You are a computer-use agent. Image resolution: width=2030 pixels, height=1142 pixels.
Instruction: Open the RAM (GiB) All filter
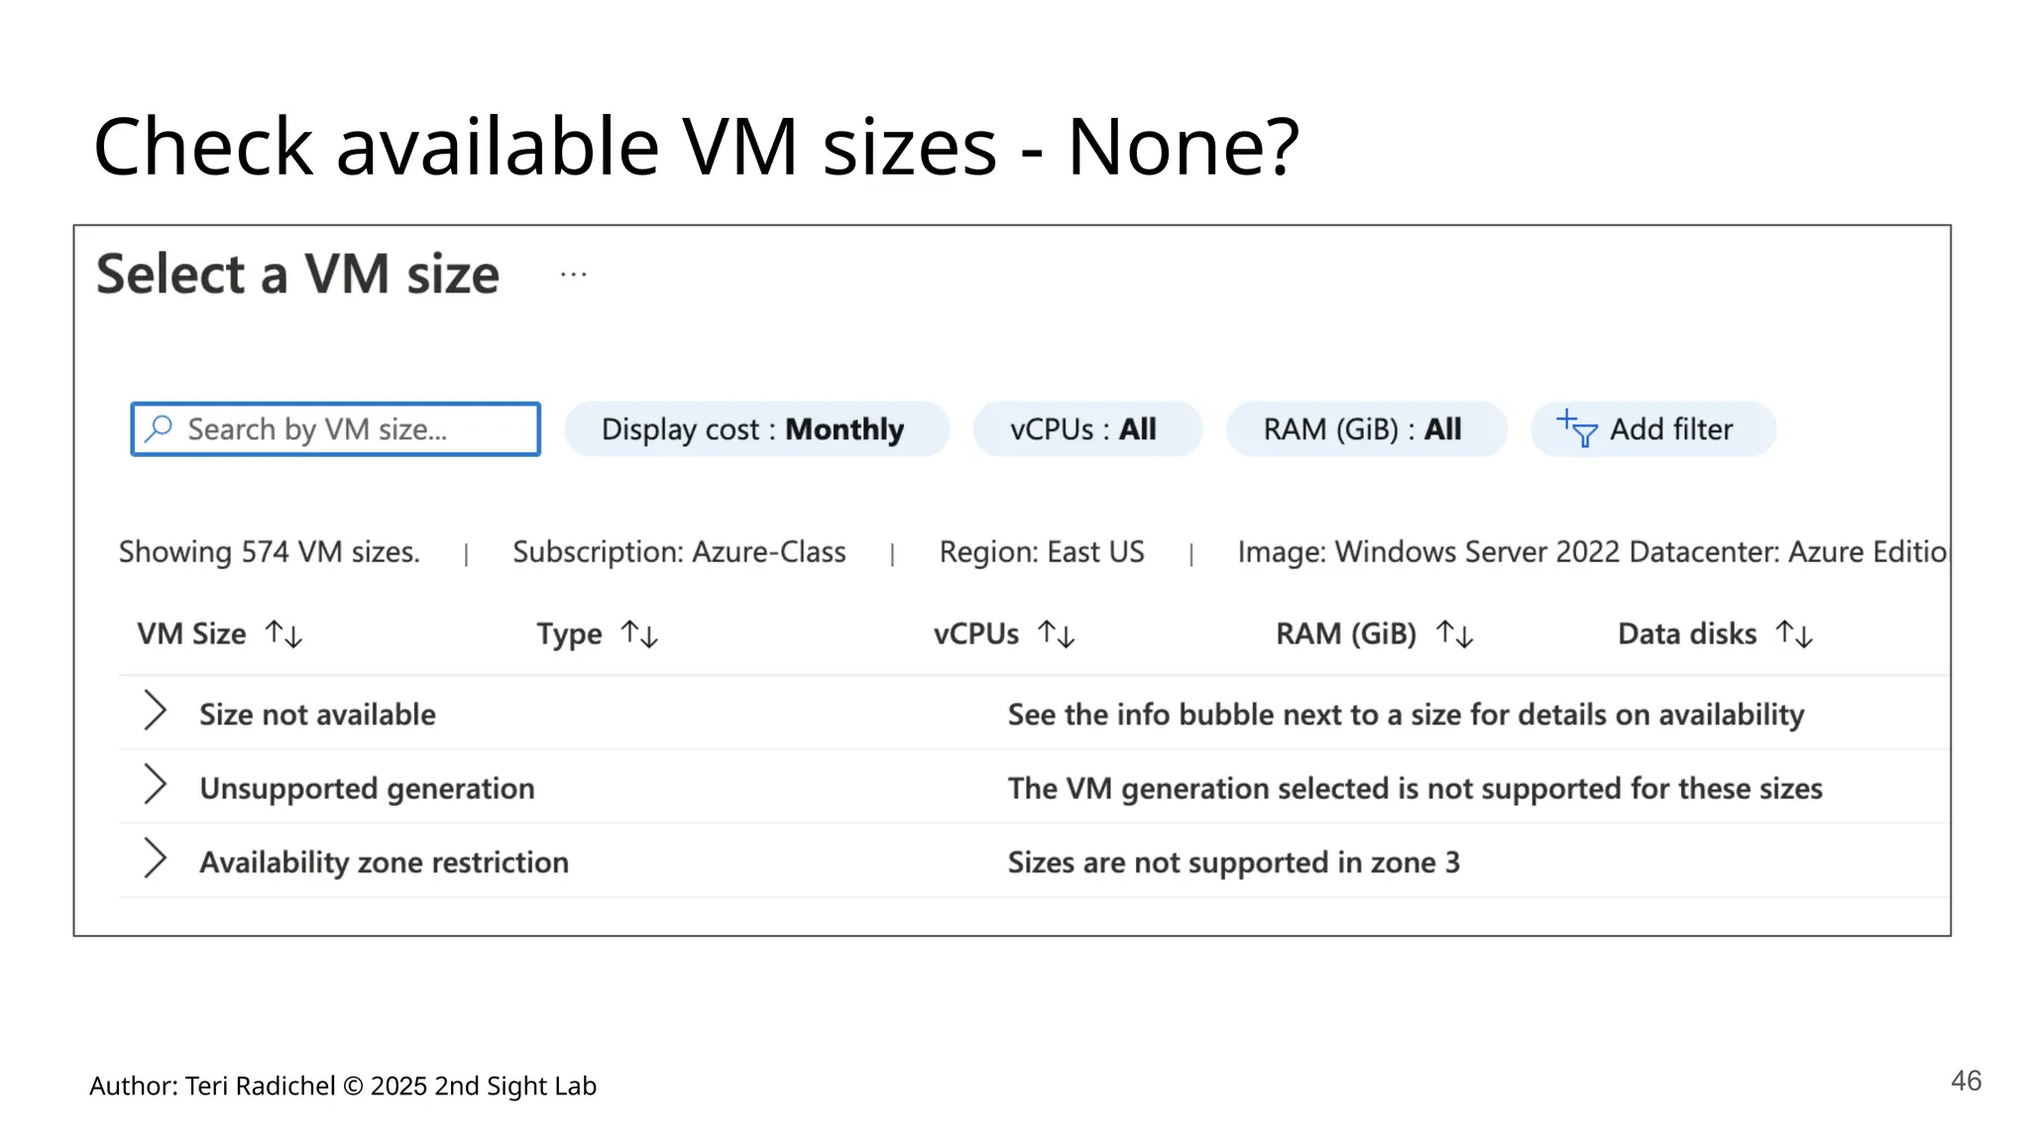click(1365, 429)
